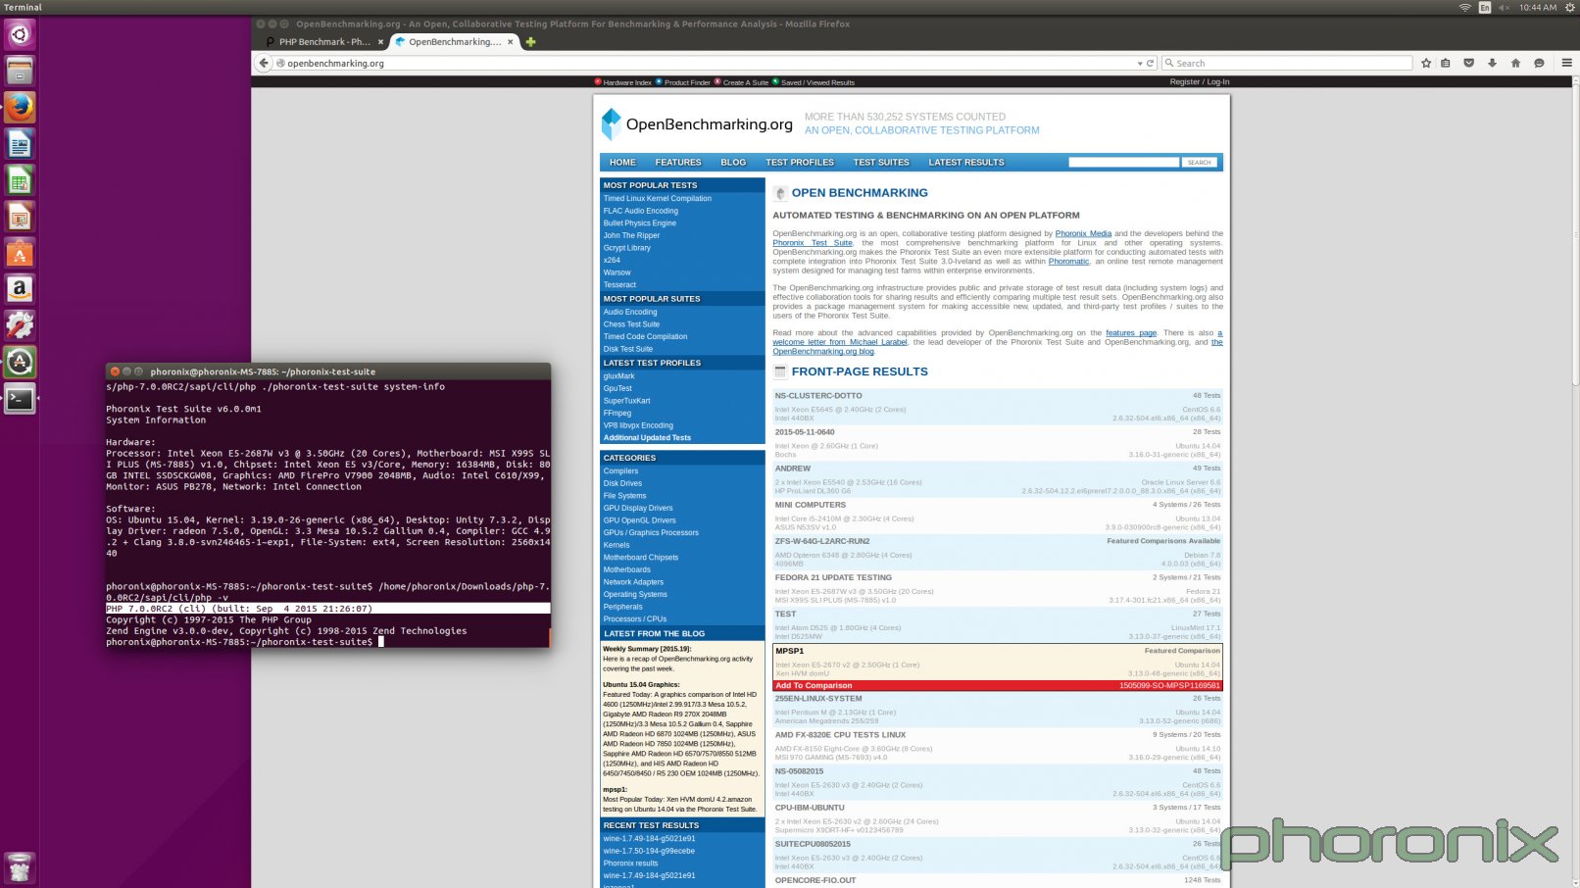The image size is (1580, 888).
Task: Focus Terminal via launcher icon
Action: coord(20,398)
